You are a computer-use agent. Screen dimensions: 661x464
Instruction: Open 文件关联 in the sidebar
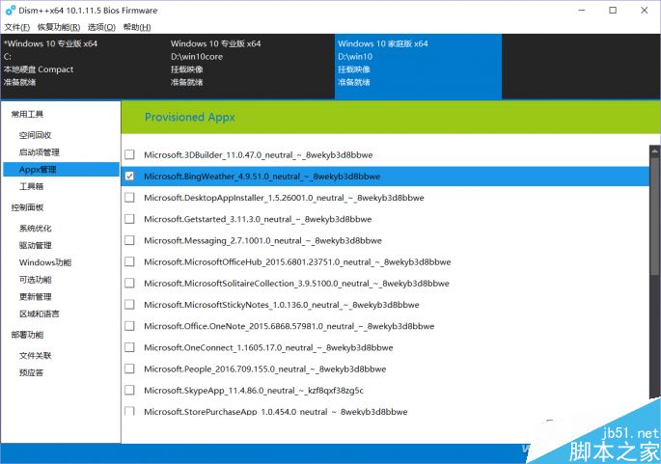[35, 356]
